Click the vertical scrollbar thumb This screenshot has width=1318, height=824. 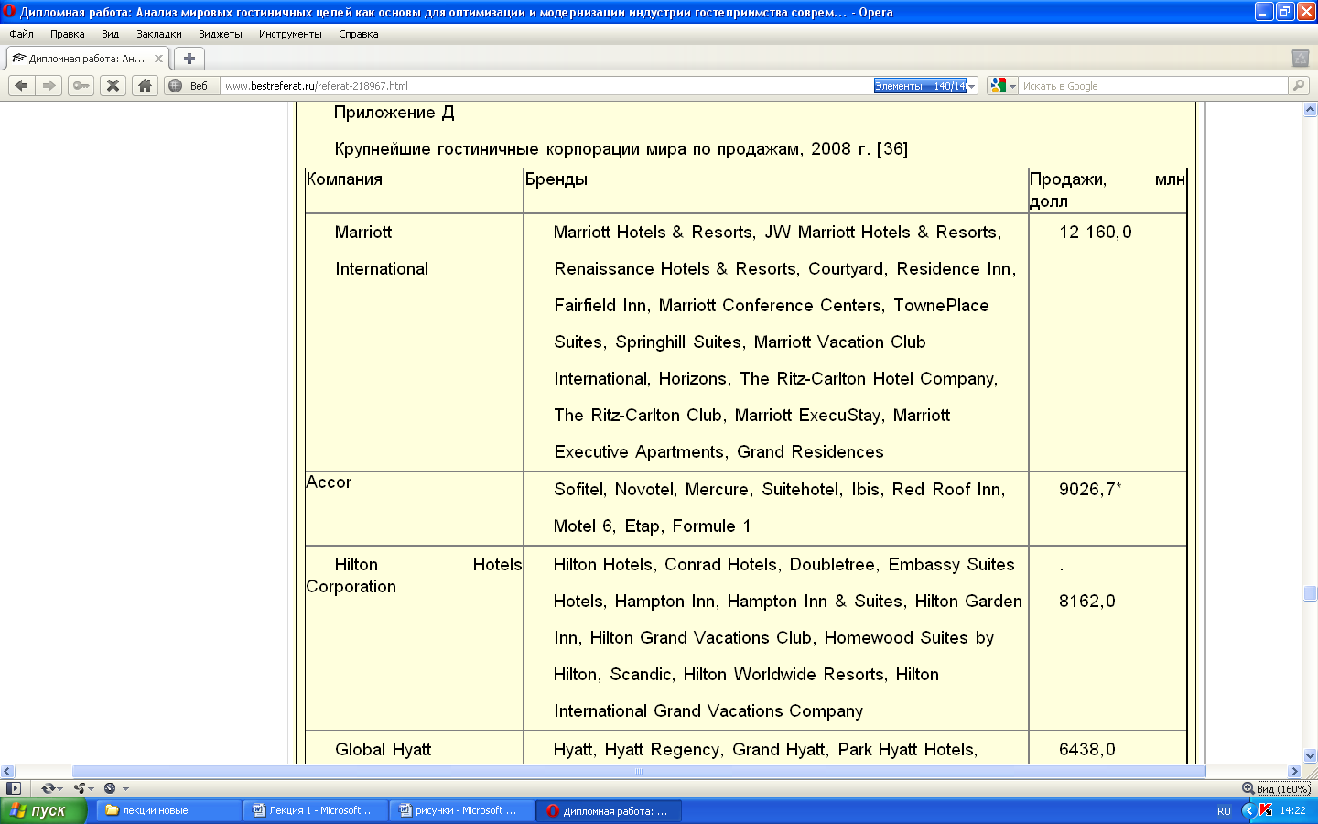pos(1310,593)
